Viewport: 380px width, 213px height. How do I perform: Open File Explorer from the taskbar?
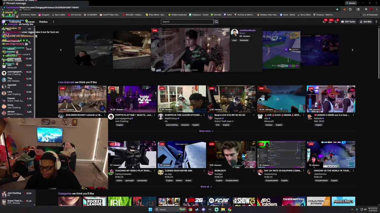click(223, 209)
